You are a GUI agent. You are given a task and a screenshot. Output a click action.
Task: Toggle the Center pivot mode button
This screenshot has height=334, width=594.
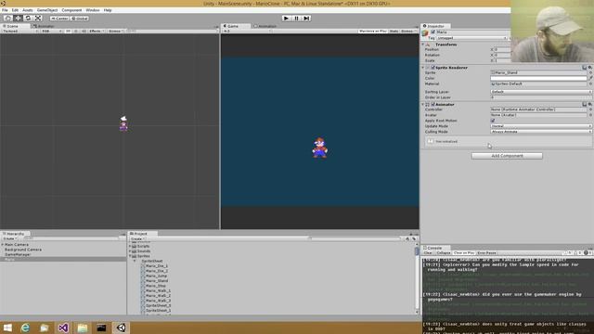click(x=59, y=19)
